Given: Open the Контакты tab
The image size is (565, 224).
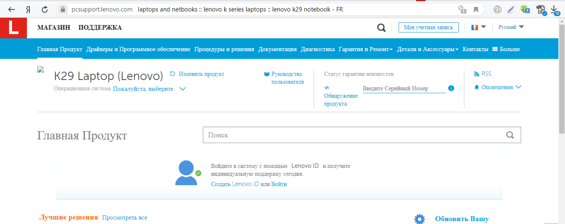Looking at the screenshot, I should pyautogui.click(x=476, y=49).
